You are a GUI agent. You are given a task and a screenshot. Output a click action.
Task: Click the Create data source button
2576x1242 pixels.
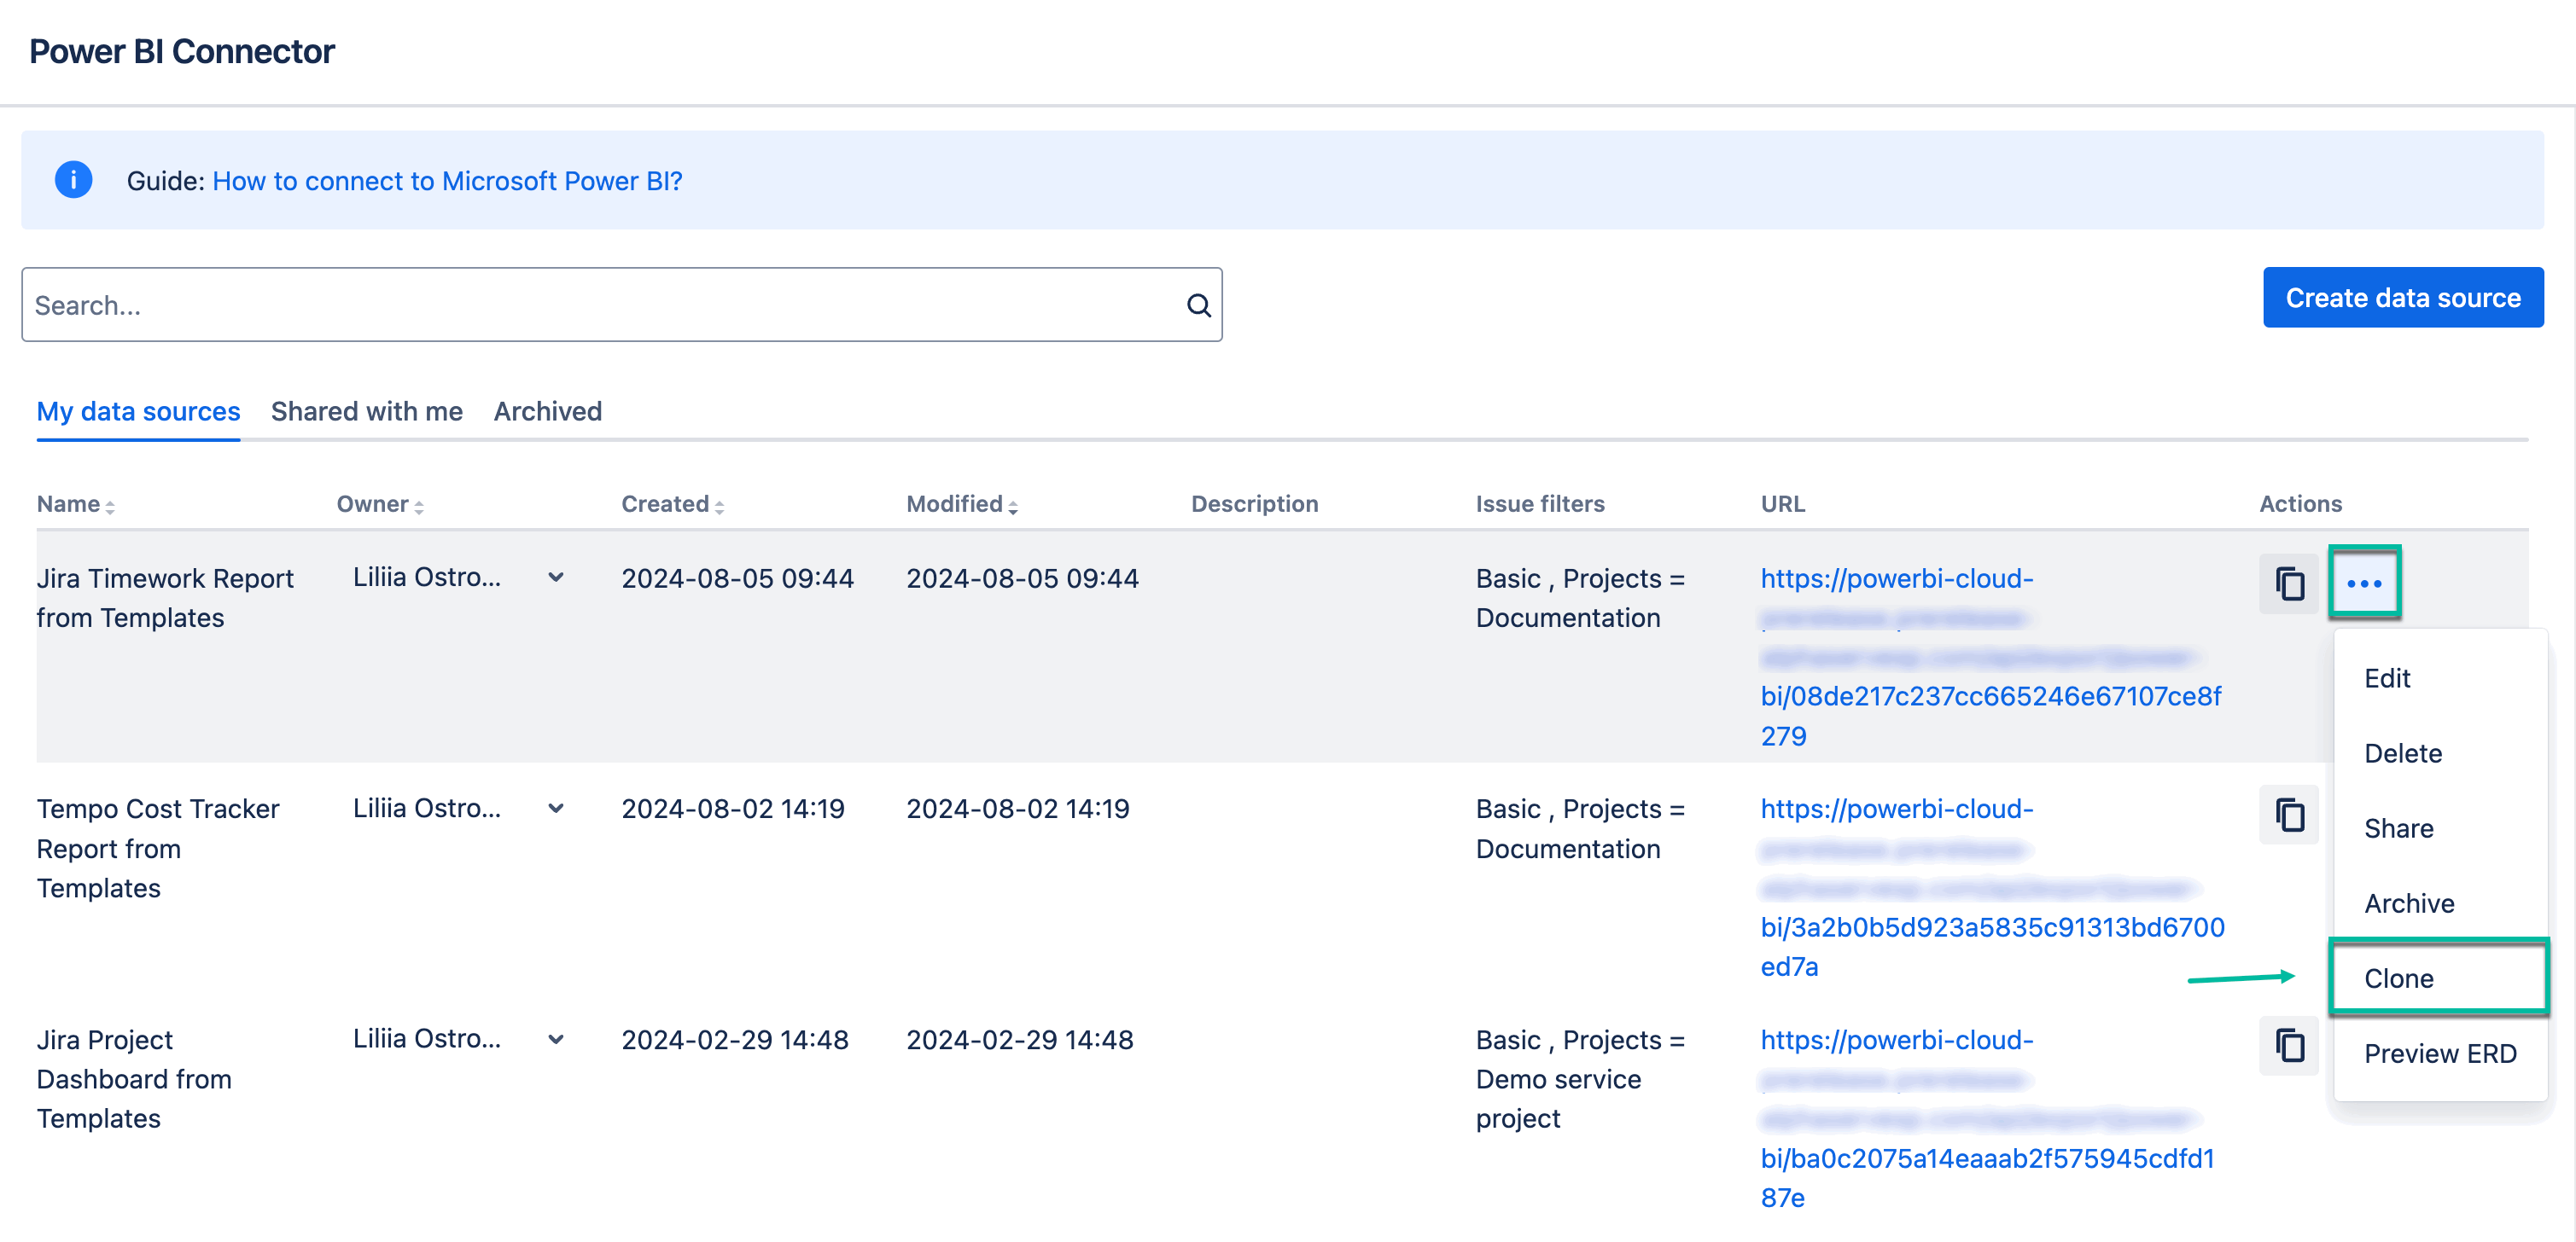[x=2402, y=297]
